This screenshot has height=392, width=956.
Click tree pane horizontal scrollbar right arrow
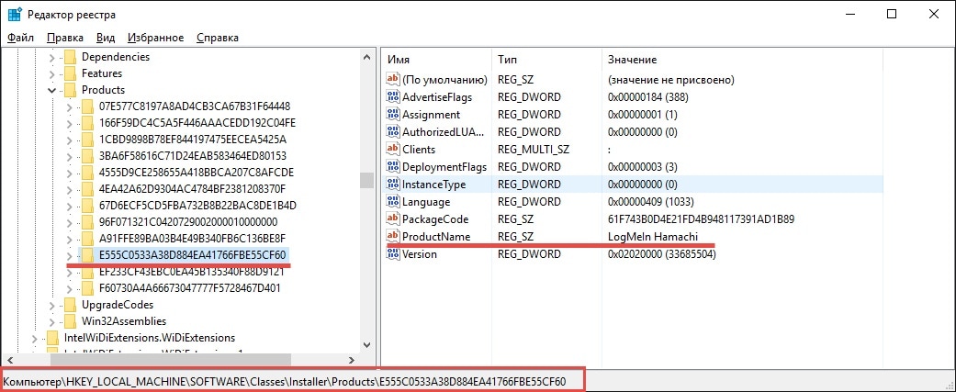(352, 360)
